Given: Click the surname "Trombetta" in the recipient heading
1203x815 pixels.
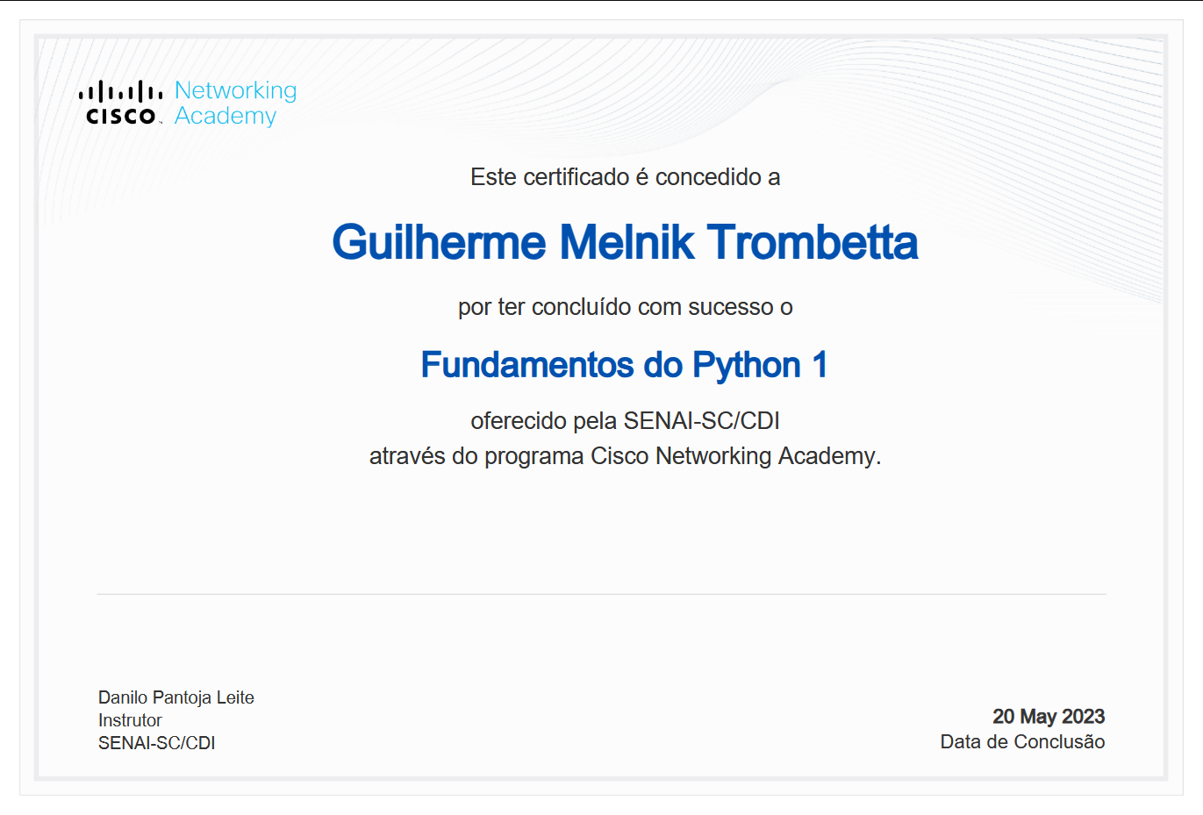Looking at the screenshot, I should [x=813, y=243].
